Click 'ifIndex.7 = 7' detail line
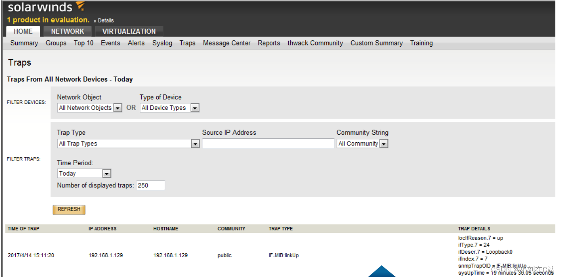Image resolution: width=561 pixels, height=277 pixels. tap(473, 259)
